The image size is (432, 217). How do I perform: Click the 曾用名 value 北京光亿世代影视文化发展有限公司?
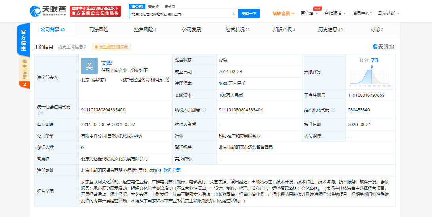click(x=114, y=159)
